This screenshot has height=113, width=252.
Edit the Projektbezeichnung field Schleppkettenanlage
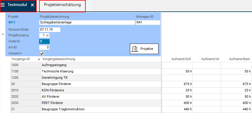(x=87, y=23)
